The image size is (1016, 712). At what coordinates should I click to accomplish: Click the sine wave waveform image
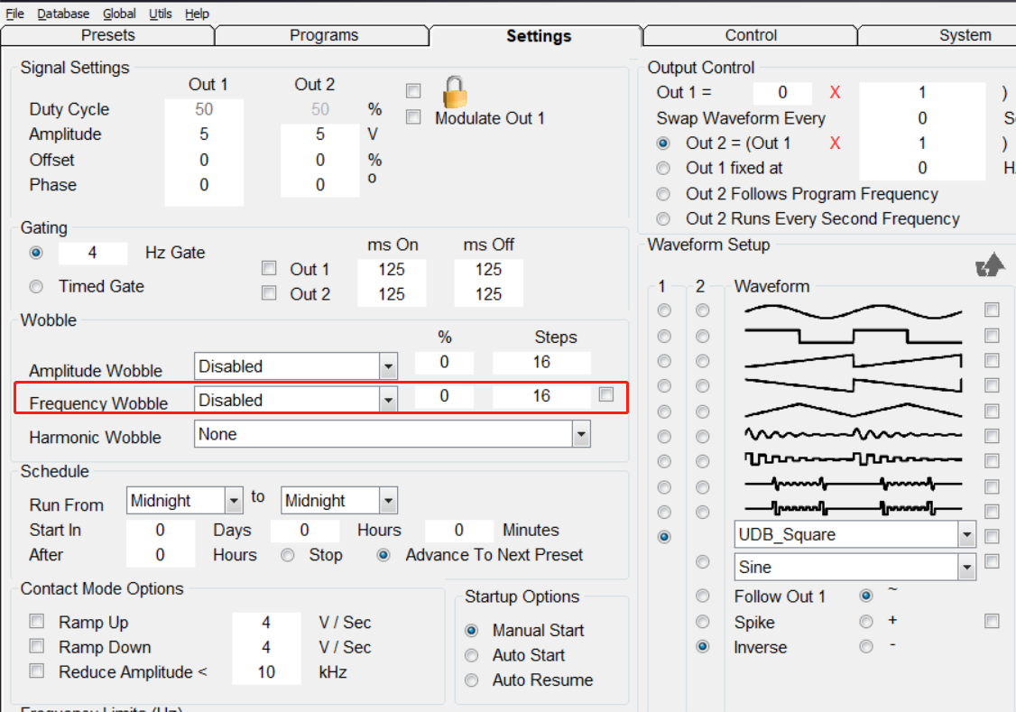click(853, 311)
